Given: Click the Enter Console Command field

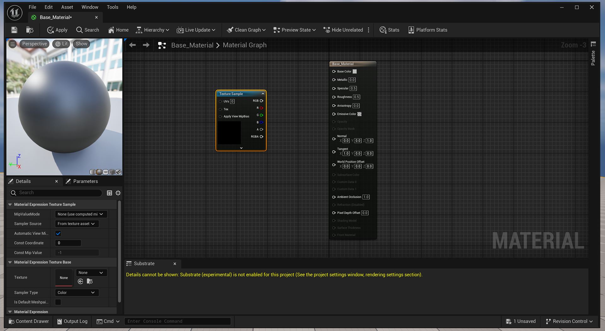Looking at the screenshot, I should (x=177, y=321).
